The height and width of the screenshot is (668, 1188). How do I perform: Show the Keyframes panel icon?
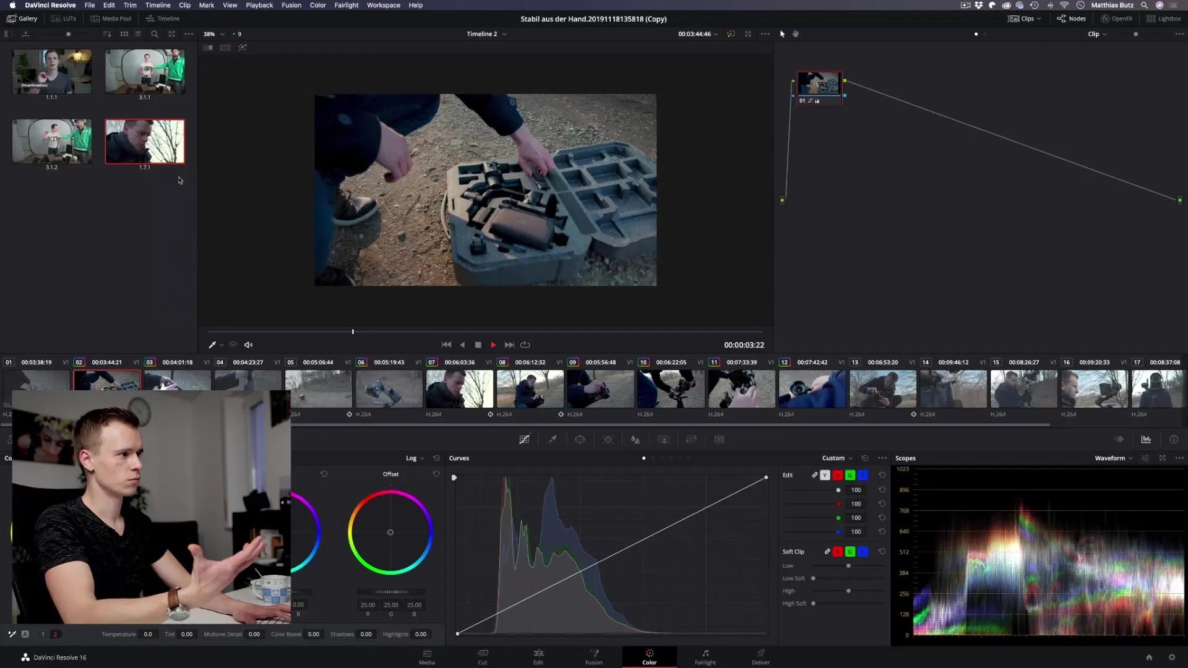tap(1119, 439)
